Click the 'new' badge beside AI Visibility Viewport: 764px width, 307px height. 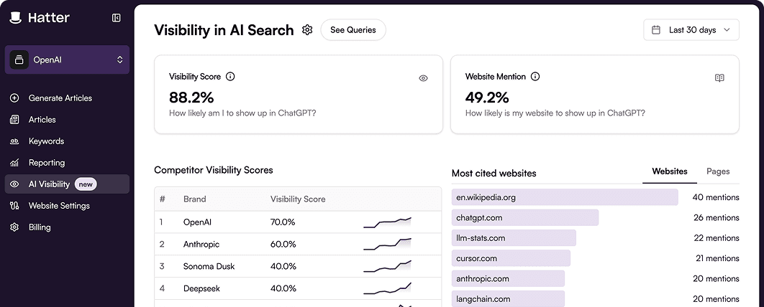pos(86,184)
